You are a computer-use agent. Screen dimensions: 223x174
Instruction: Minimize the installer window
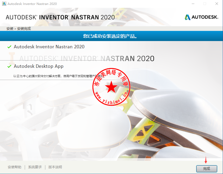[x=193, y=4]
